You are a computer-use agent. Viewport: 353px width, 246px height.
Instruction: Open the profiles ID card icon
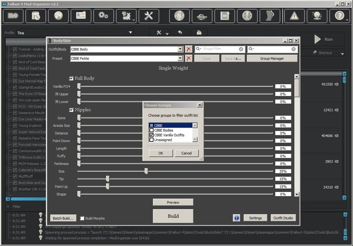click(81, 16)
